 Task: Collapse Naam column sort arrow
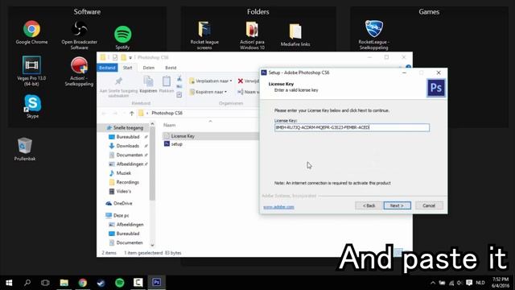(211, 122)
